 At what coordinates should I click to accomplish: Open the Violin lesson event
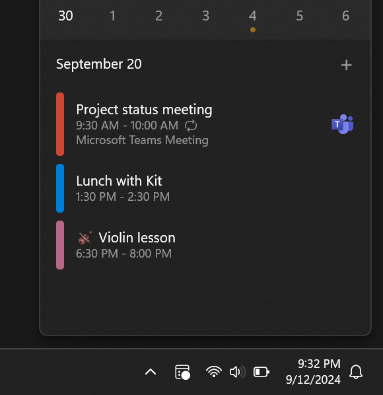[x=205, y=245]
